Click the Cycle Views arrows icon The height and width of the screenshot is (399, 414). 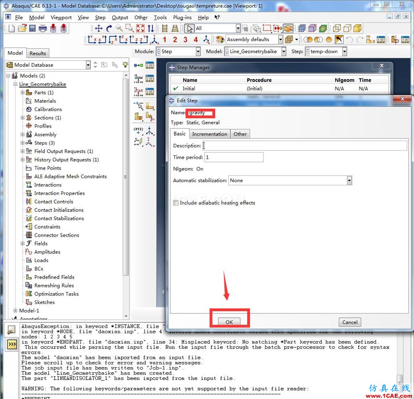tap(150, 28)
